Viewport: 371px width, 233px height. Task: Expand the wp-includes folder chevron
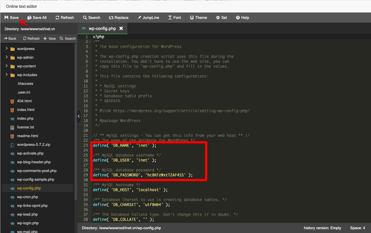[6, 75]
